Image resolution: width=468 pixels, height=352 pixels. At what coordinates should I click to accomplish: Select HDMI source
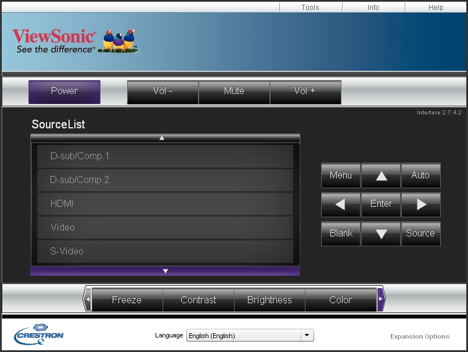tap(165, 204)
